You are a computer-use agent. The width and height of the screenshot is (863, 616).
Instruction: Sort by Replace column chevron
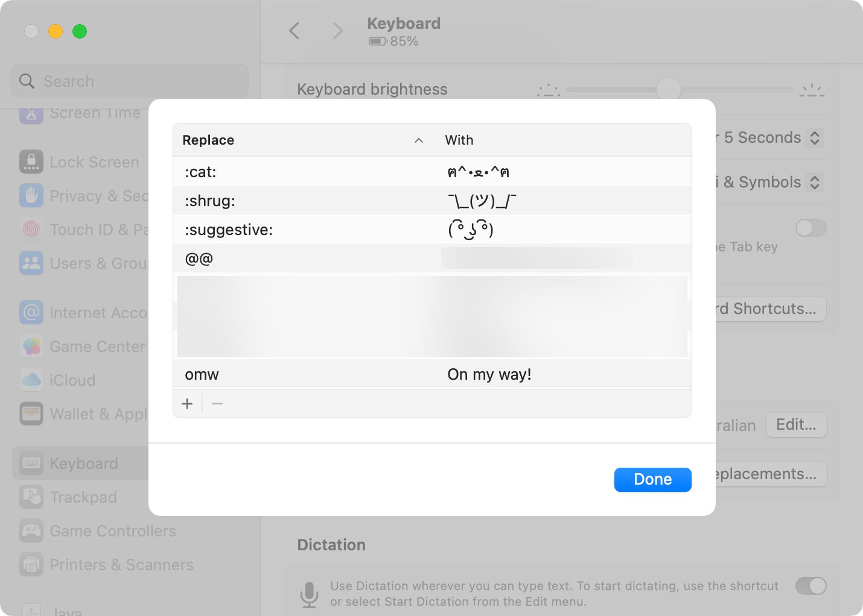419,140
